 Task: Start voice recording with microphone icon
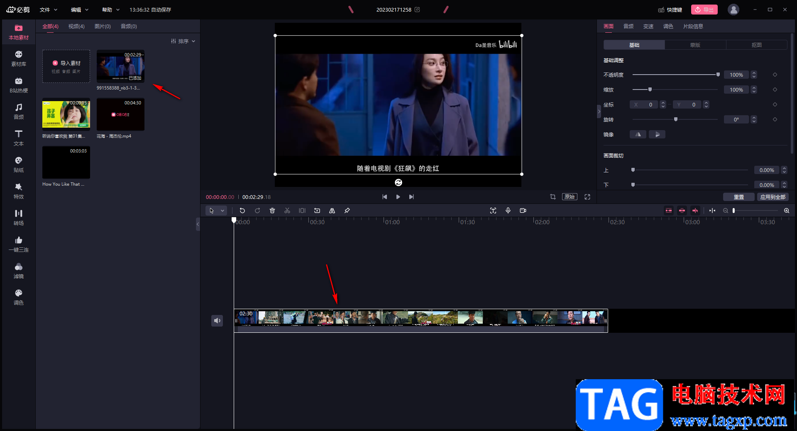click(508, 211)
